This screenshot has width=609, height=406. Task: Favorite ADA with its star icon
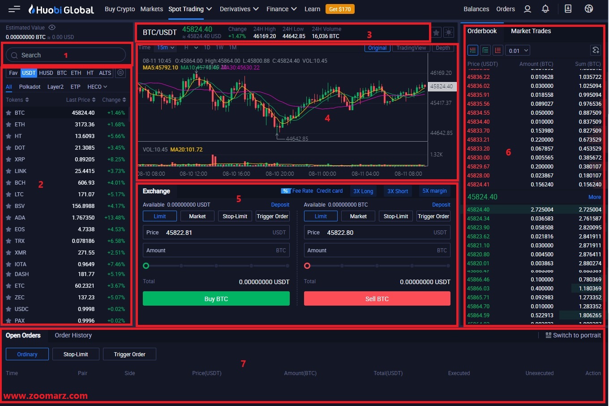coord(9,218)
